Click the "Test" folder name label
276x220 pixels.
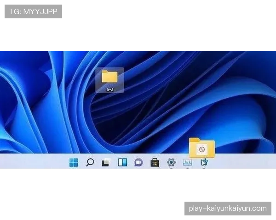pyautogui.click(x=109, y=90)
